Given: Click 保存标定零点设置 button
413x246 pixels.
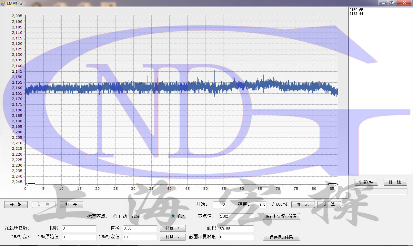Looking at the screenshot, I should click(281, 217).
